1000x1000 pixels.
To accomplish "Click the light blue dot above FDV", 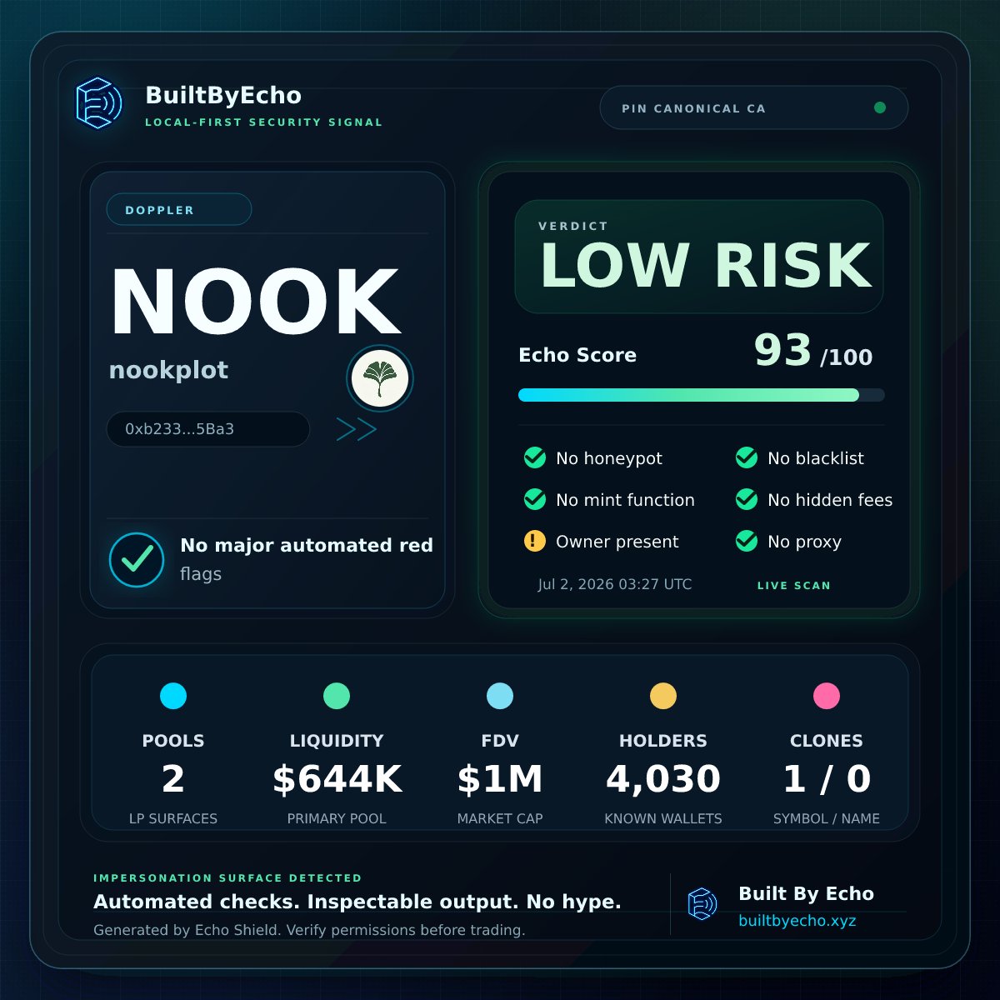I will [x=500, y=696].
